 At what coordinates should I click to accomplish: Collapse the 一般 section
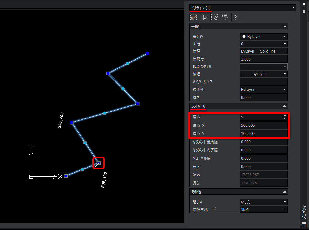[285, 26]
